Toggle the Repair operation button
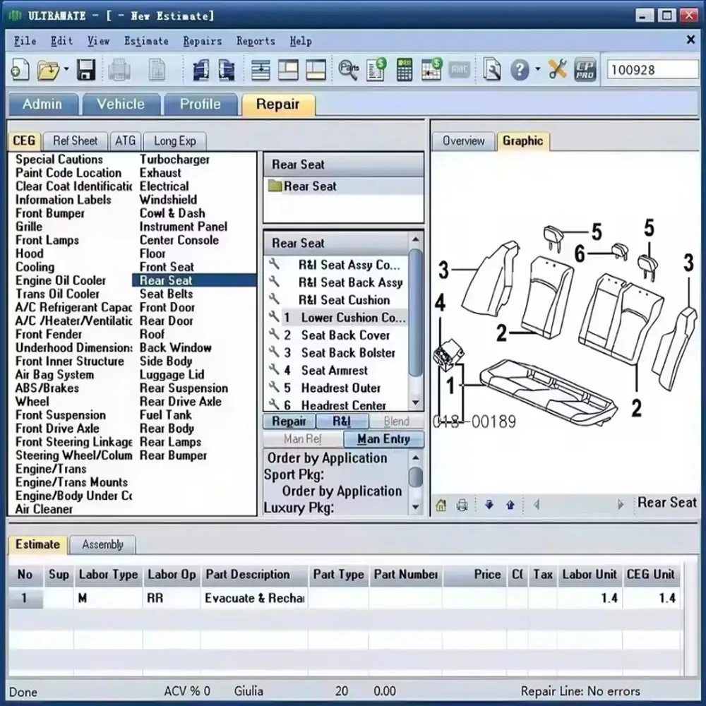706x706 pixels. tap(289, 421)
